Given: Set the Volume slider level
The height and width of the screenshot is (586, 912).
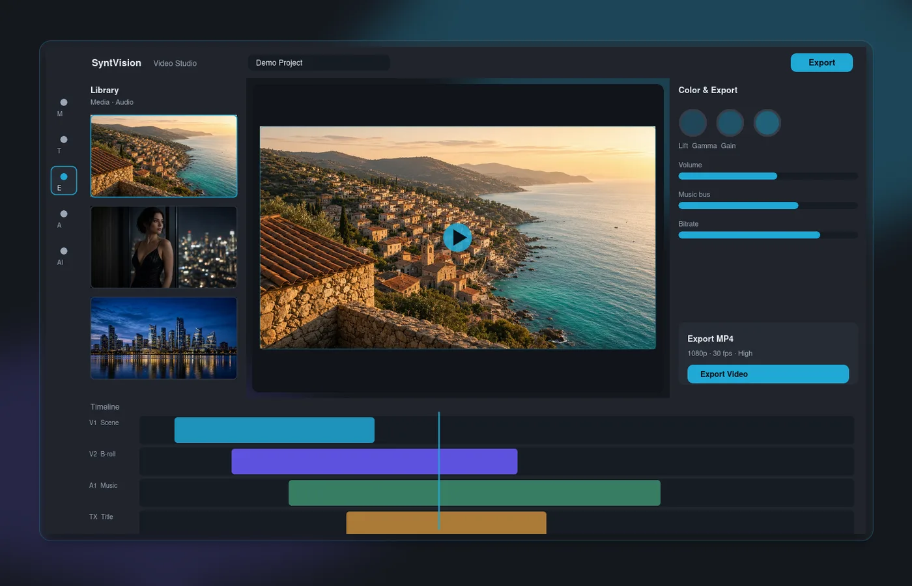Looking at the screenshot, I should point(768,176).
